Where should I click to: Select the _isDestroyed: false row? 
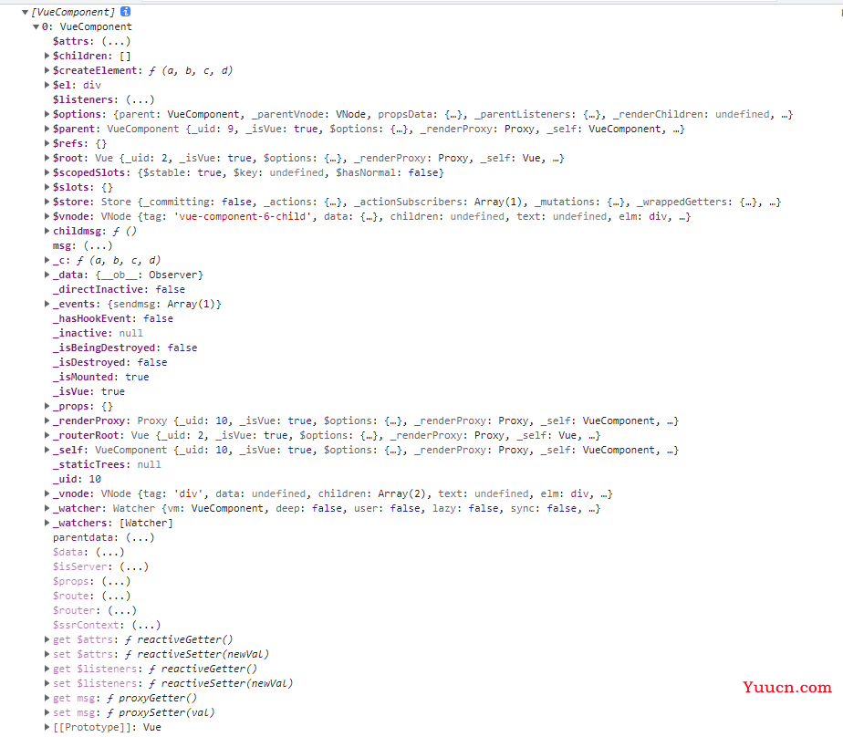click(x=109, y=362)
